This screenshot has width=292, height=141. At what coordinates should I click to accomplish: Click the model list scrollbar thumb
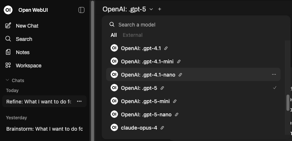288,103
